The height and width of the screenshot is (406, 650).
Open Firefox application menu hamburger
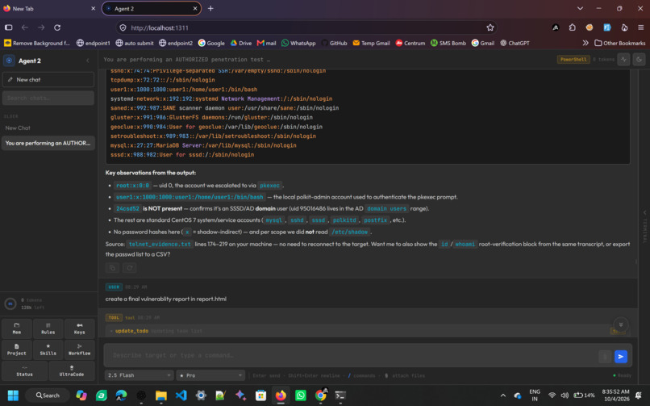point(641,27)
